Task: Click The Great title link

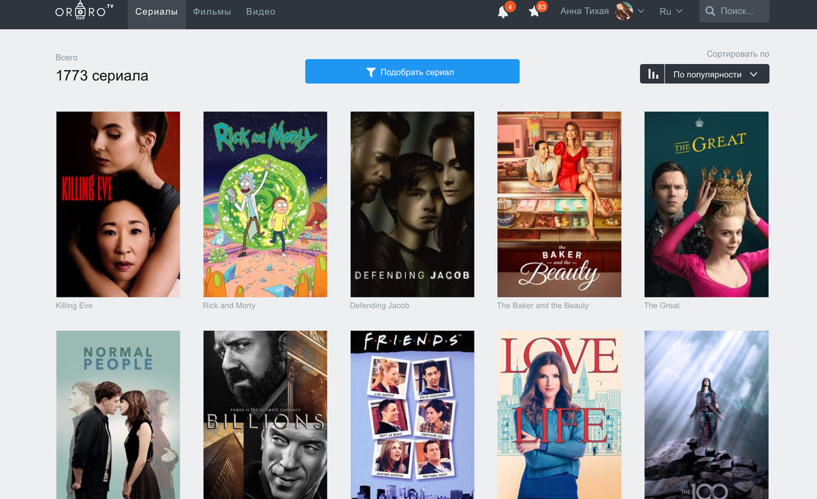Action: point(662,306)
